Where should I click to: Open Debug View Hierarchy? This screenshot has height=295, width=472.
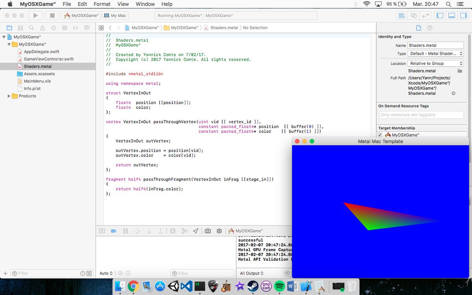click(x=173, y=231)
